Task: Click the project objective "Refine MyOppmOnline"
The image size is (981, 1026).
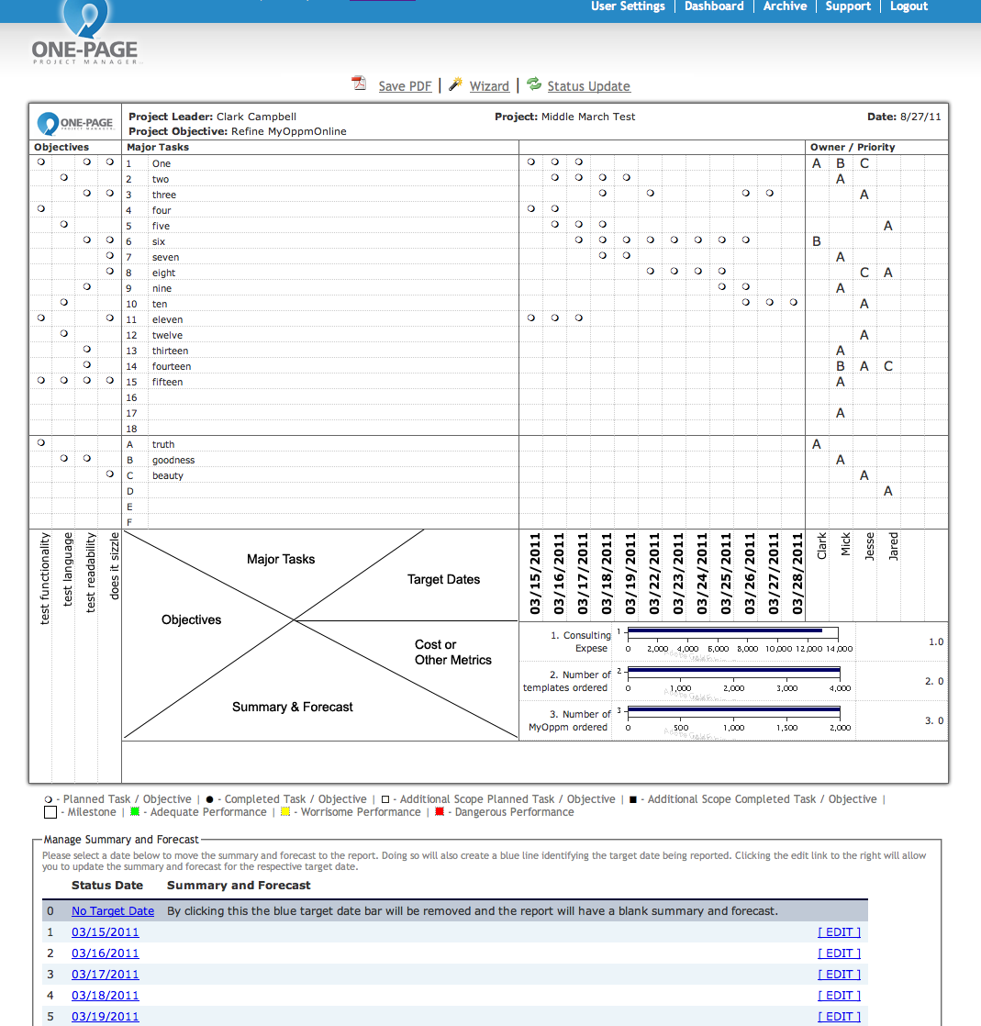Action: pos(288,131)
